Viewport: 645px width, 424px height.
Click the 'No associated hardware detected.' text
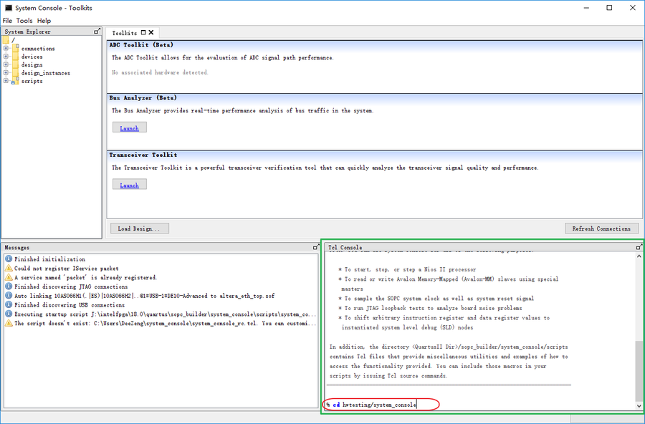coord(160,72)
